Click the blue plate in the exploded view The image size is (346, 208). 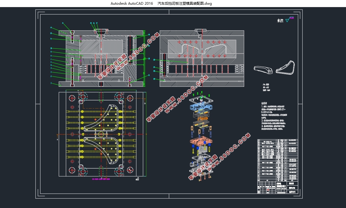point(201,107)
